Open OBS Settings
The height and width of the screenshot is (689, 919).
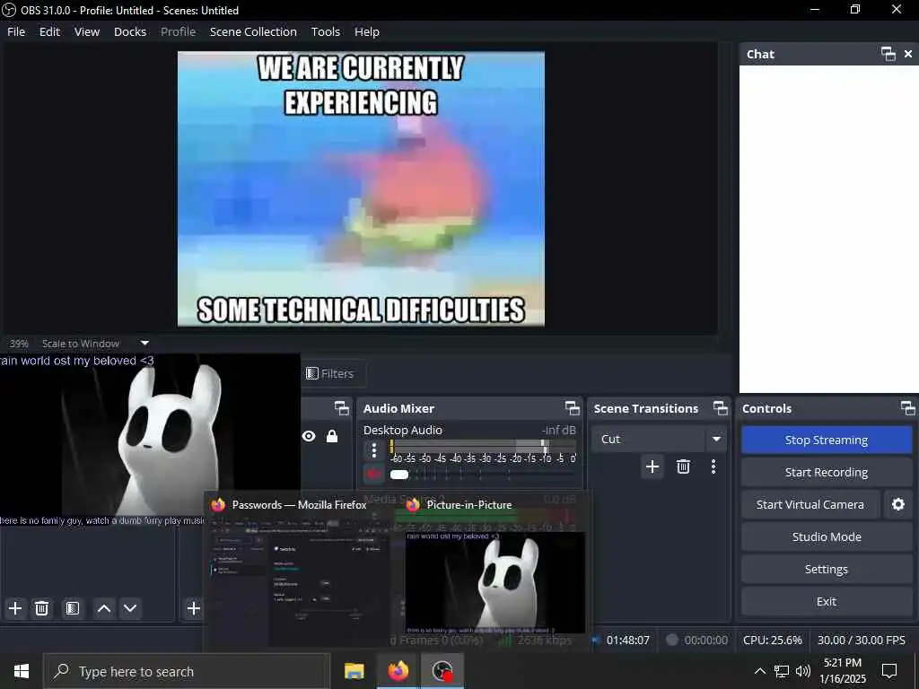[x=827, y=569]
